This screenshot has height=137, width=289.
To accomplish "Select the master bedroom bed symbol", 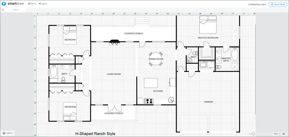I will click(x=208, y=24).
